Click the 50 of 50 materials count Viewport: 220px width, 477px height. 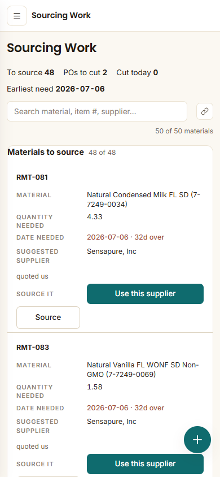coord(184,131)
